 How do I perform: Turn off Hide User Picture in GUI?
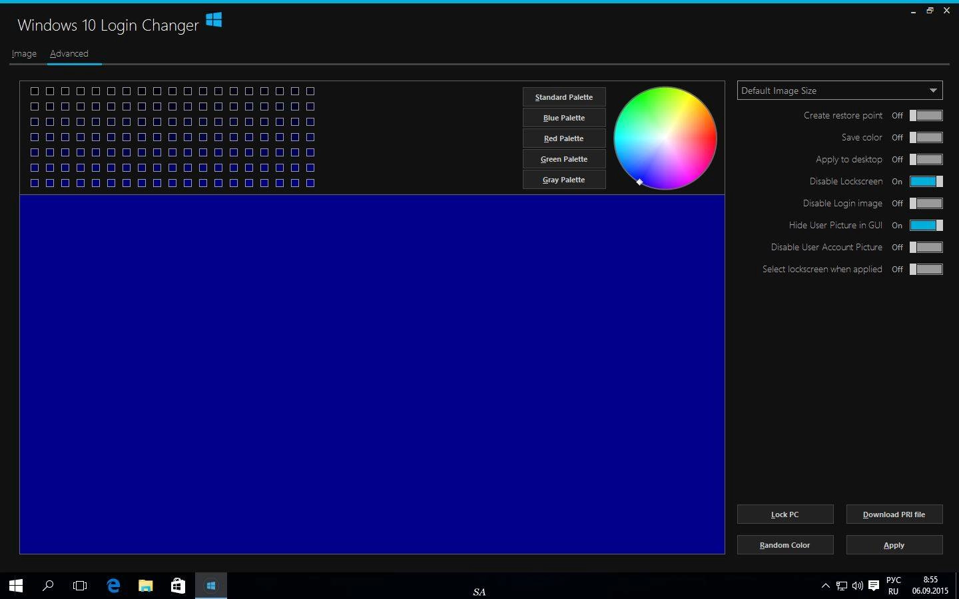(926, 225)
